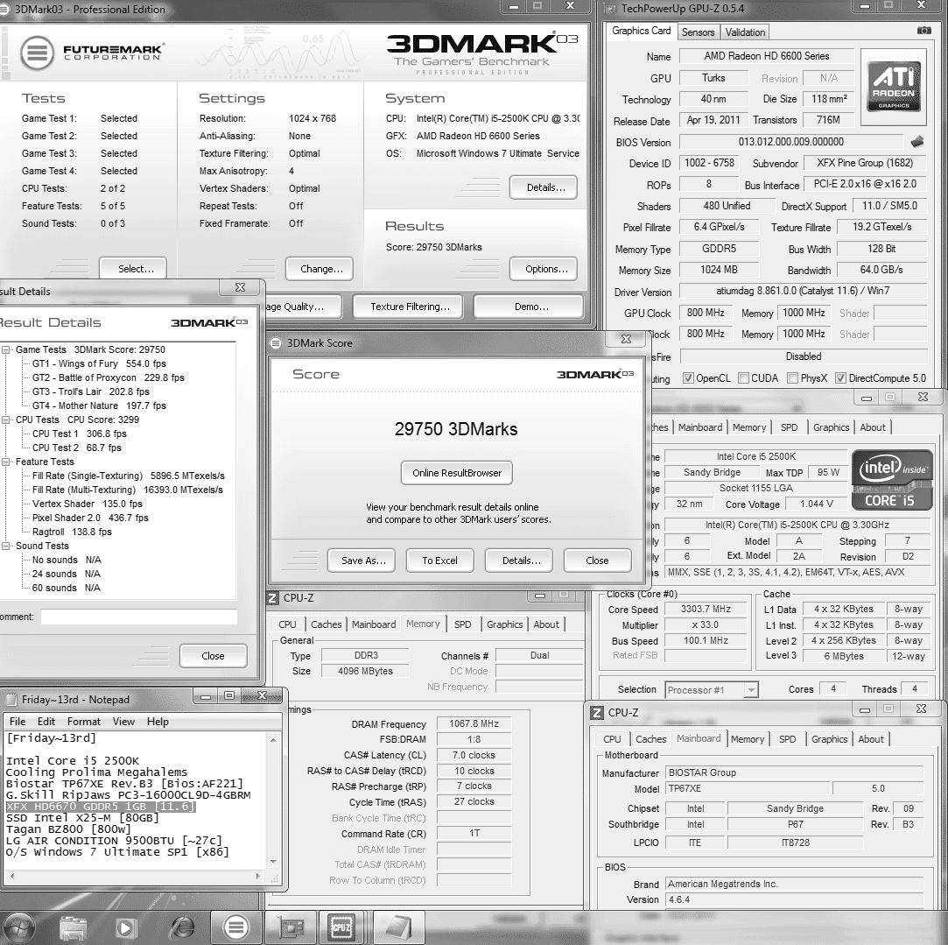Click the Futuremark round logo icon
Viewport: 948px width, 945px height.
pos(37,53)
